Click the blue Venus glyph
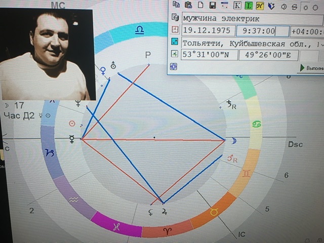This screenshot has height=243, width=324. point(103,71)
